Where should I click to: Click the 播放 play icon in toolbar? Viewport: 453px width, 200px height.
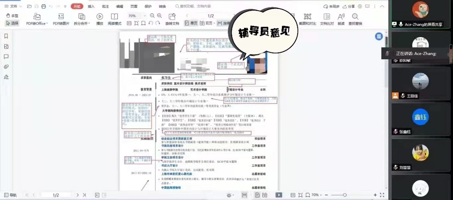point(100,17)
